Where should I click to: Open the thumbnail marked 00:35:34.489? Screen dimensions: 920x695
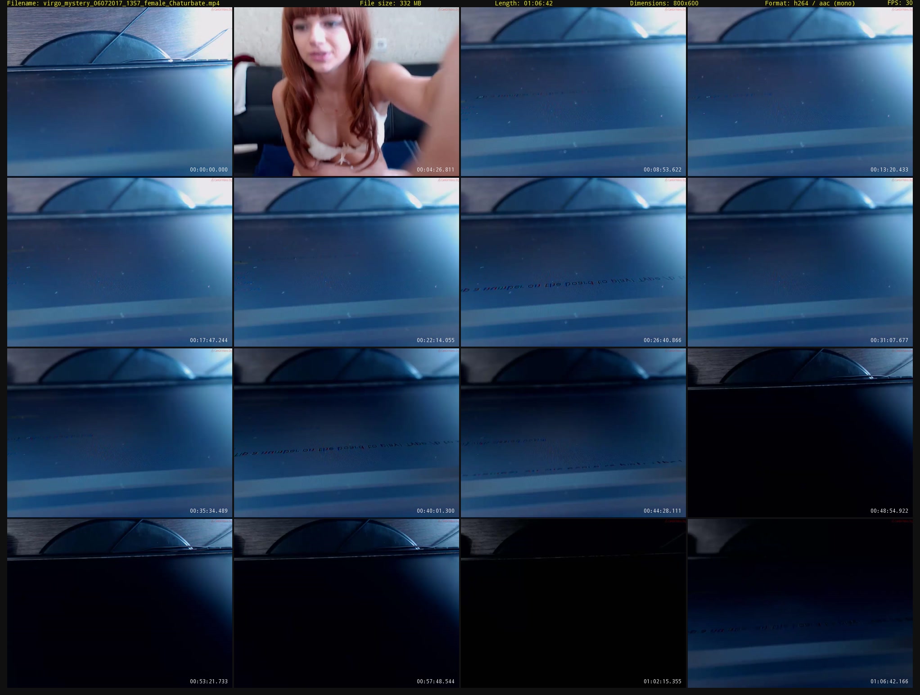coord(120,433)
